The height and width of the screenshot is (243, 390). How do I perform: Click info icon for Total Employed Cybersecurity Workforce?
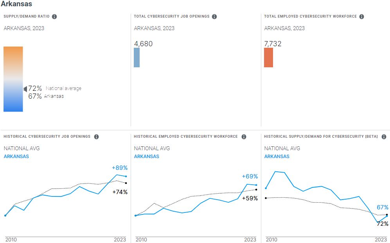point(361,16)
